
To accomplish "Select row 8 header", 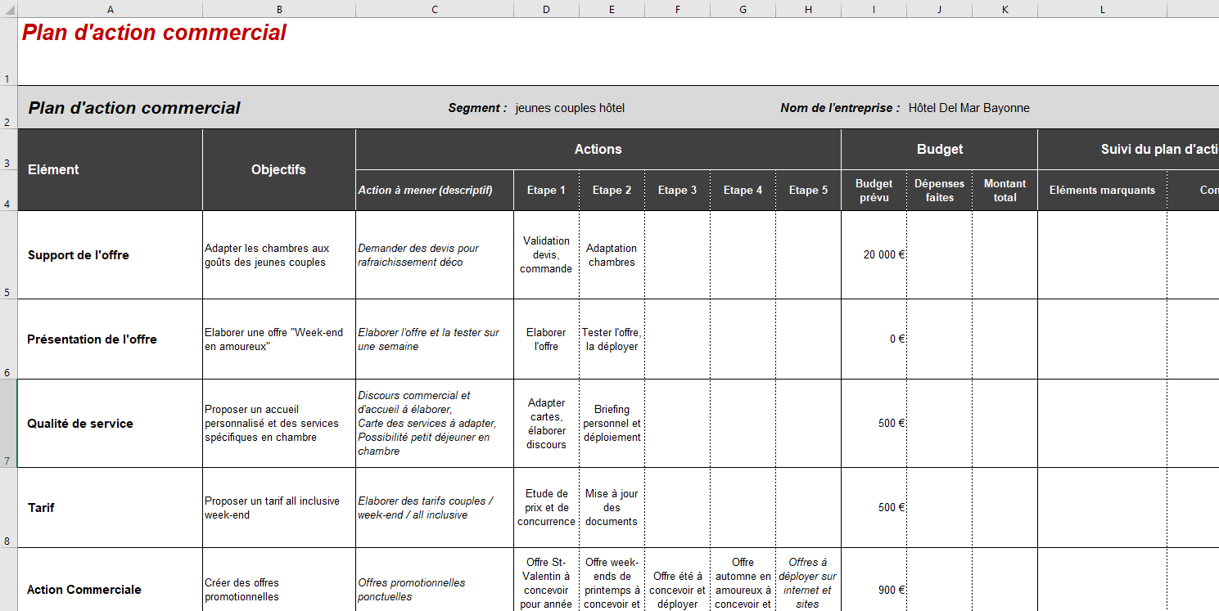I will pyautogui.click(x=8, y=507).
